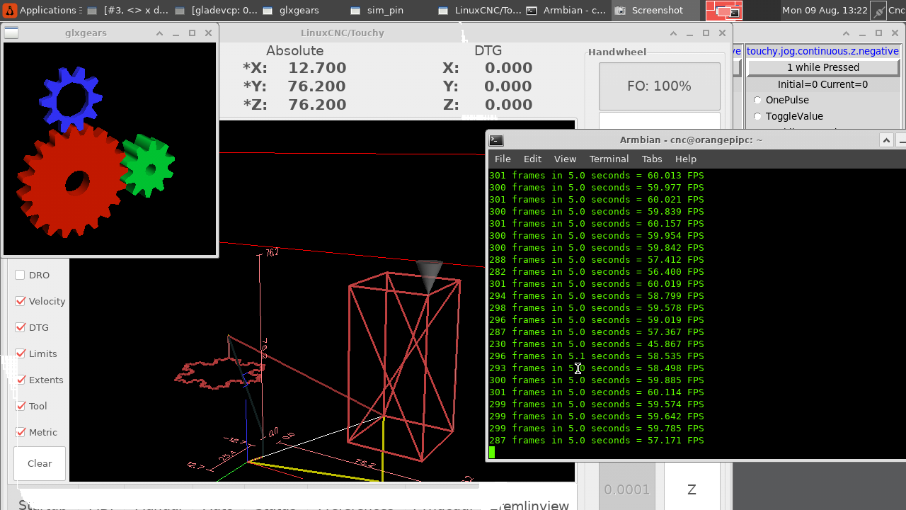The image size is (906, 510).
Task: Click the green gear in glxgears window
Action: coord(147,166)
